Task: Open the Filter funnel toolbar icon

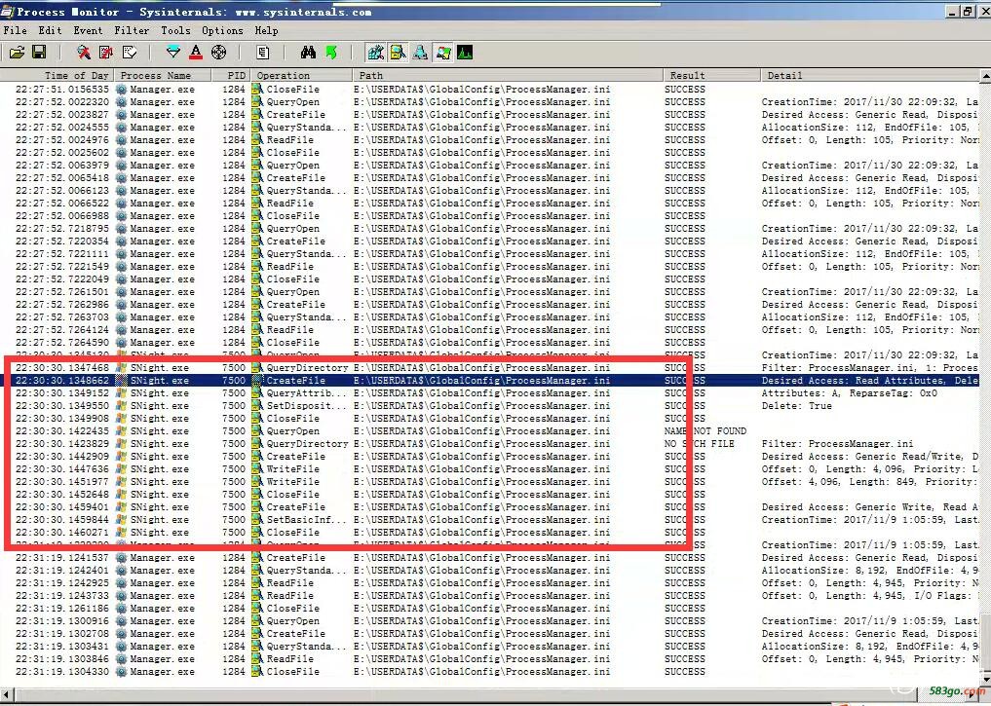Action: 173,53
